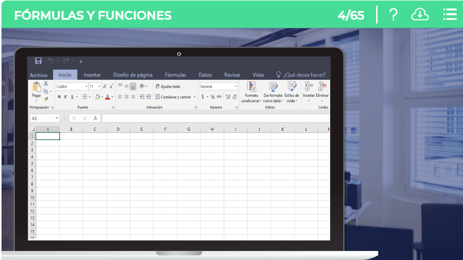Open the General number format dropdown

[x=236, y=86]
